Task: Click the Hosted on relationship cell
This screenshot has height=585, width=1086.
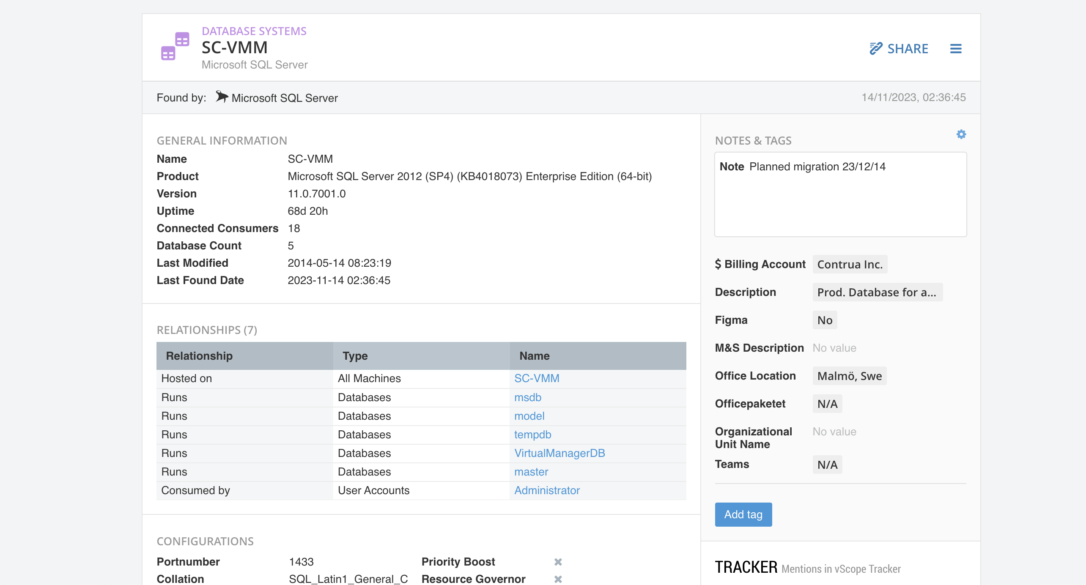Action: pyautogui.click(x=245, y=379)
